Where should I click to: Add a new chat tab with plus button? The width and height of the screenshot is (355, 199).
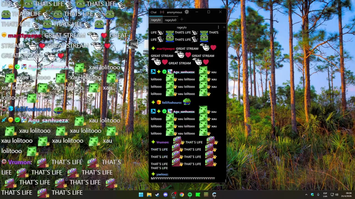[x=182, y=20]
